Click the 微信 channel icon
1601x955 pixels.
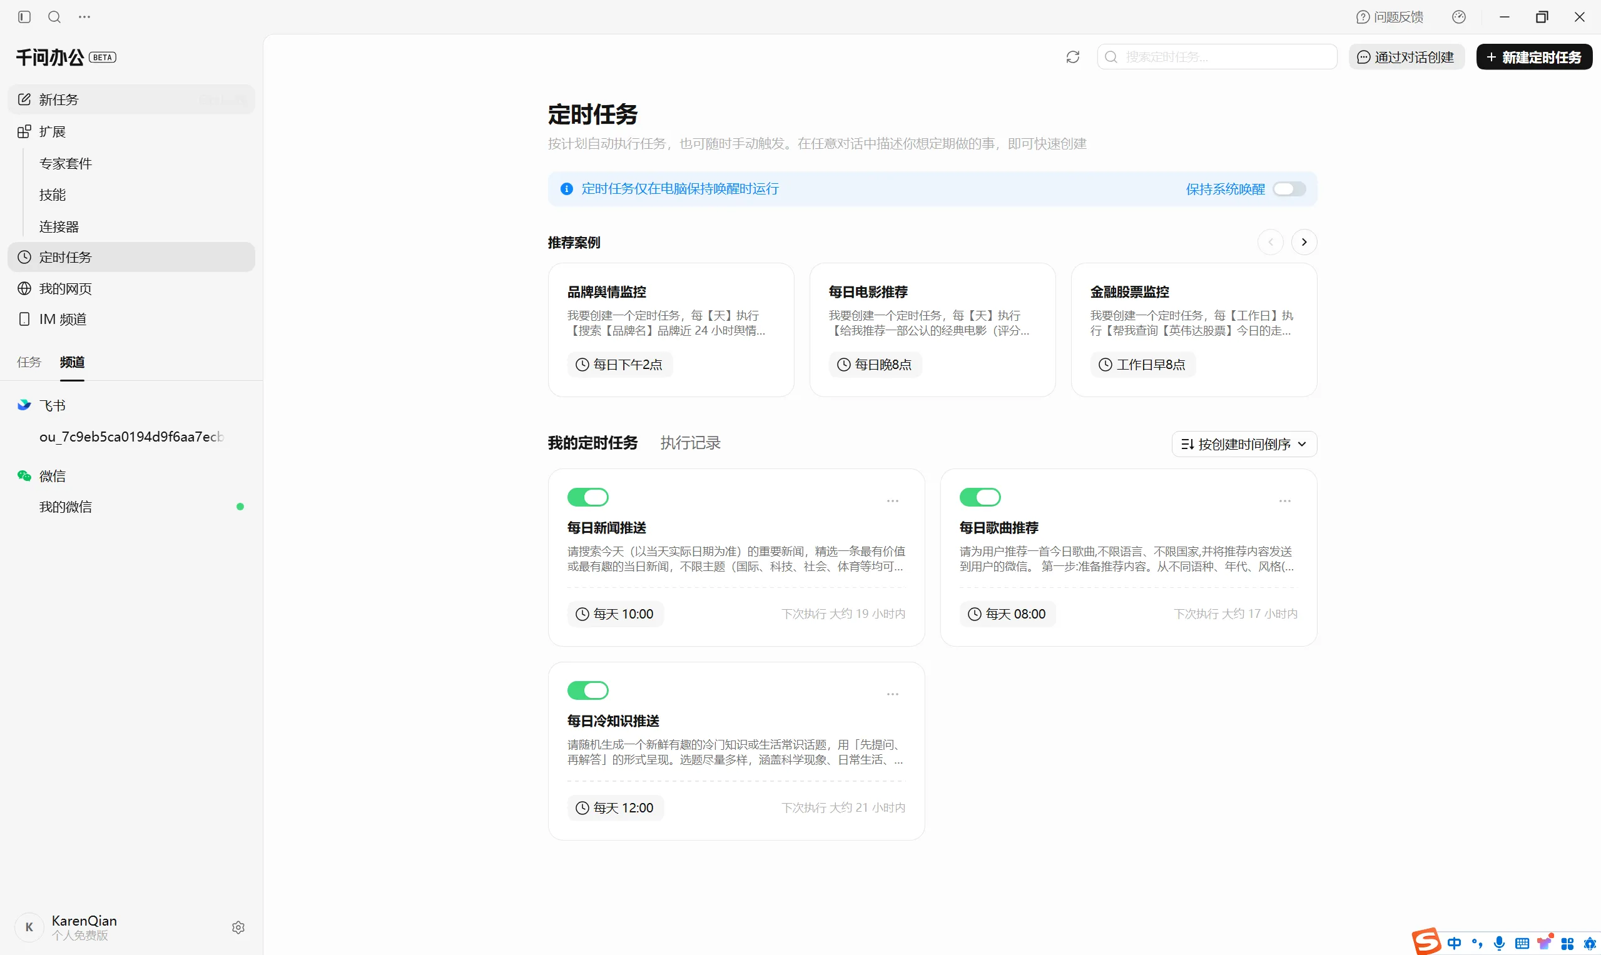[x=24, y=475]
